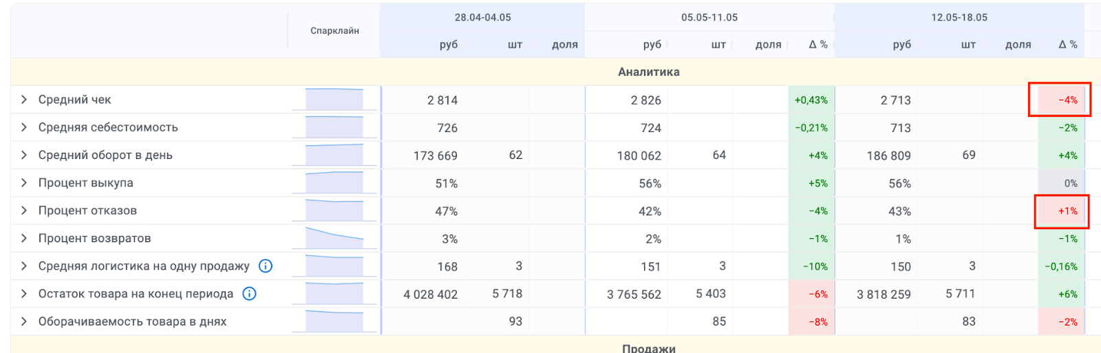Viewport: 1101px width, 353px height.
Task: Expand the Процент выкупа row
Action: point(24,183)
